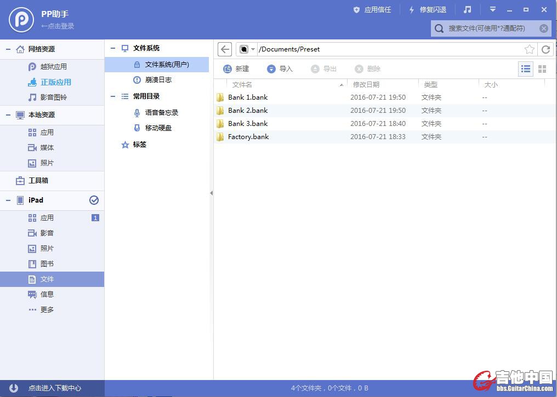Click the 新建 button
The width and height of the screenshot is (557, 397).
(236, 69)
